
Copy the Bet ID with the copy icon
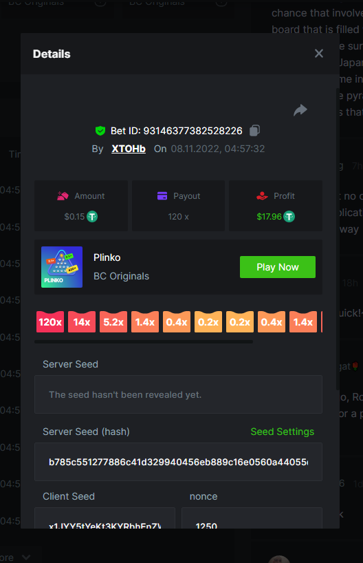[254, 130]
